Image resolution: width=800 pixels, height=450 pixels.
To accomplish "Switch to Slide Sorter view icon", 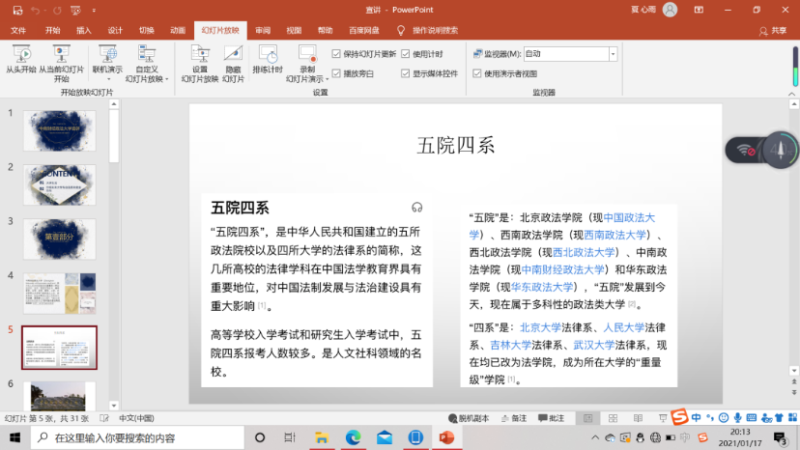I will pyautogui.click(x=613, y=418).
